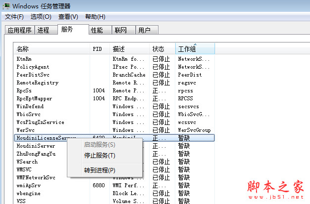Screen dimensions: 310x204
Task: Select the 服务 tab
Action: tap(73, 30)
